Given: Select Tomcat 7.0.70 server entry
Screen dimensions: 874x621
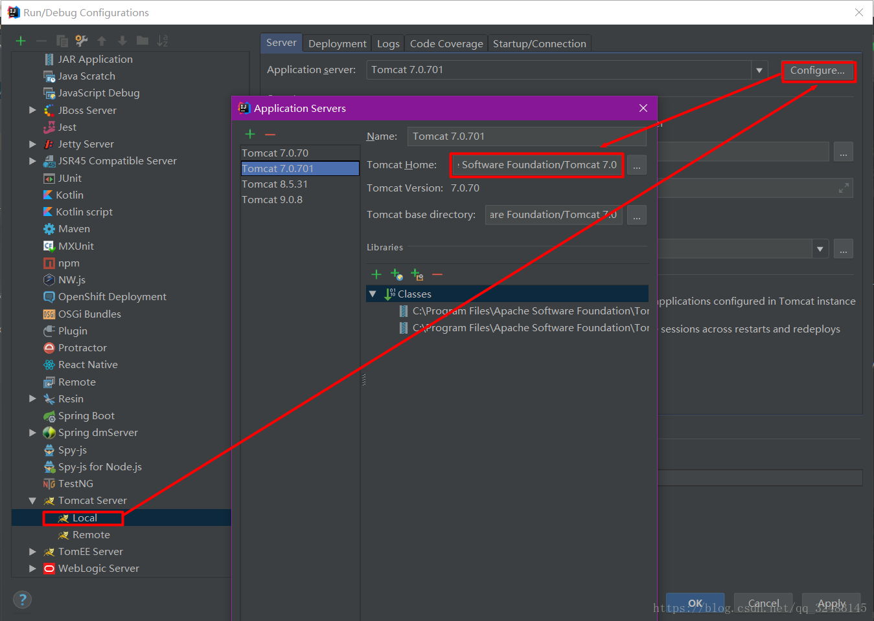Looking at the screenshot, I should tap(300, 153).
